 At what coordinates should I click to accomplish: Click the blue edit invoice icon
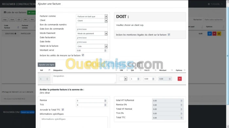coord(210,34)
